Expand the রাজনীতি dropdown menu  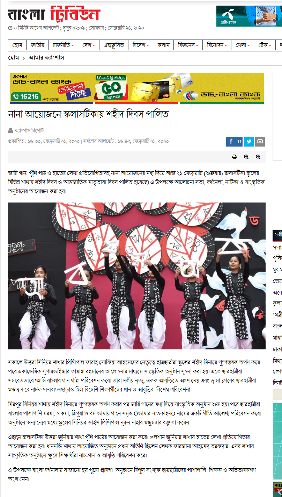coord(63,45)
